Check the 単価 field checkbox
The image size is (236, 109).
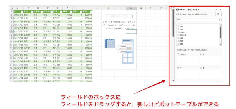click(x=178, y=41)
